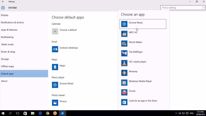
Task: Click the taskbar clock showing 9:15 PM
Action: pyautogui.click(x=200, y=113)
